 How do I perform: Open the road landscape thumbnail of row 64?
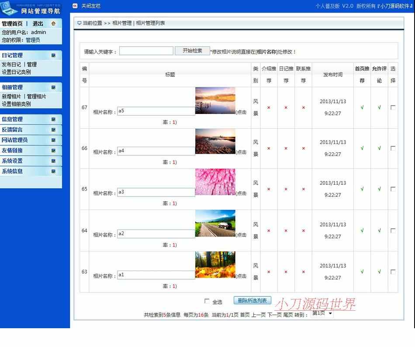[x=215, y=223]
